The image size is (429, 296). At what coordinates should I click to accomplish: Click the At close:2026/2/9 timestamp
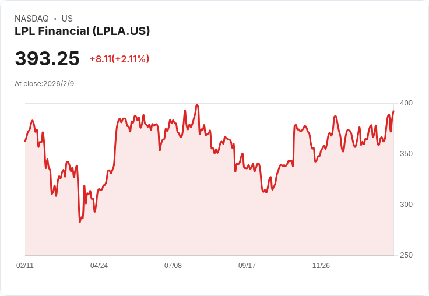[x=44, y=84]
